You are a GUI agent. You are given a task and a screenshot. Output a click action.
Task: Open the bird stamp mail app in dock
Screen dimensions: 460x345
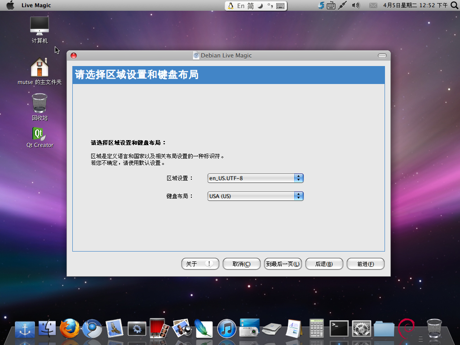(x=115, y=328)
